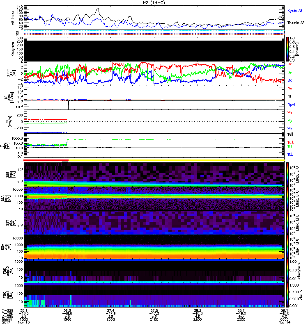Click the black Ni density dropout spike

click(x=68, y=105)
